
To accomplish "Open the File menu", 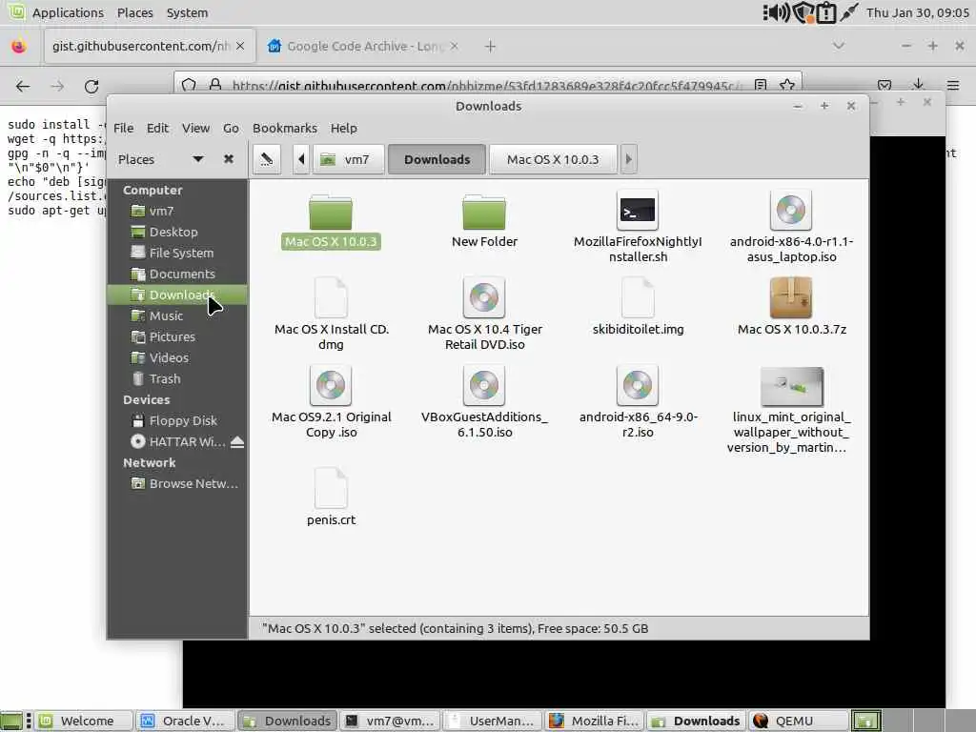I will click(x=123, y=129).
